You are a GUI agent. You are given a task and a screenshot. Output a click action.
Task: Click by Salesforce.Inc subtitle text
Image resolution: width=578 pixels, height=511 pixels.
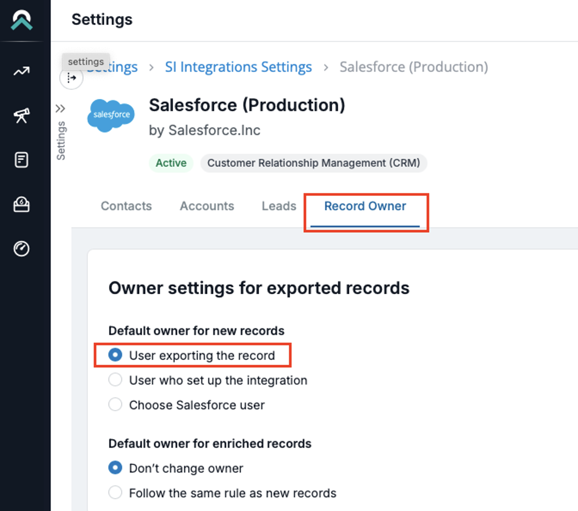205,130
